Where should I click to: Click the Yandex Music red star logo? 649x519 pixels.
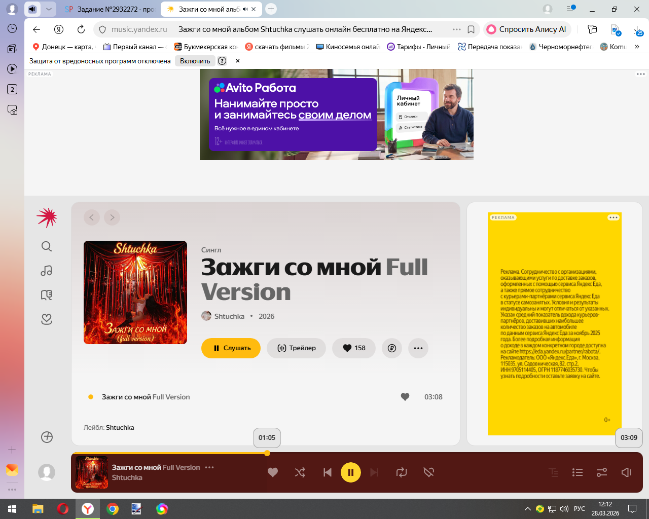(x=47, y=217)
